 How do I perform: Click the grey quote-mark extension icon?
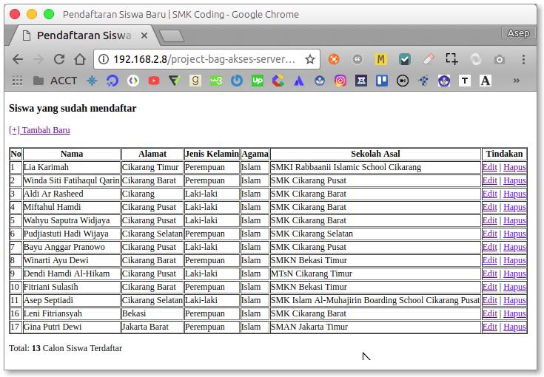357,59
